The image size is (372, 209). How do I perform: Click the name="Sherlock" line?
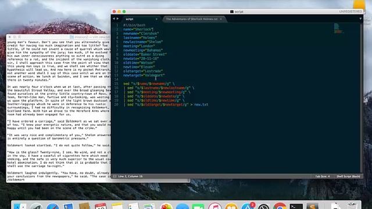138,30
